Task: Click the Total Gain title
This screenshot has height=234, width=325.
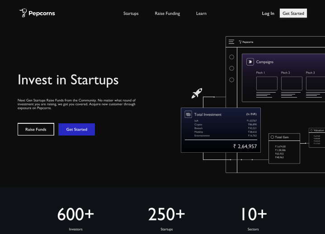Action: (x=282, y=137)
